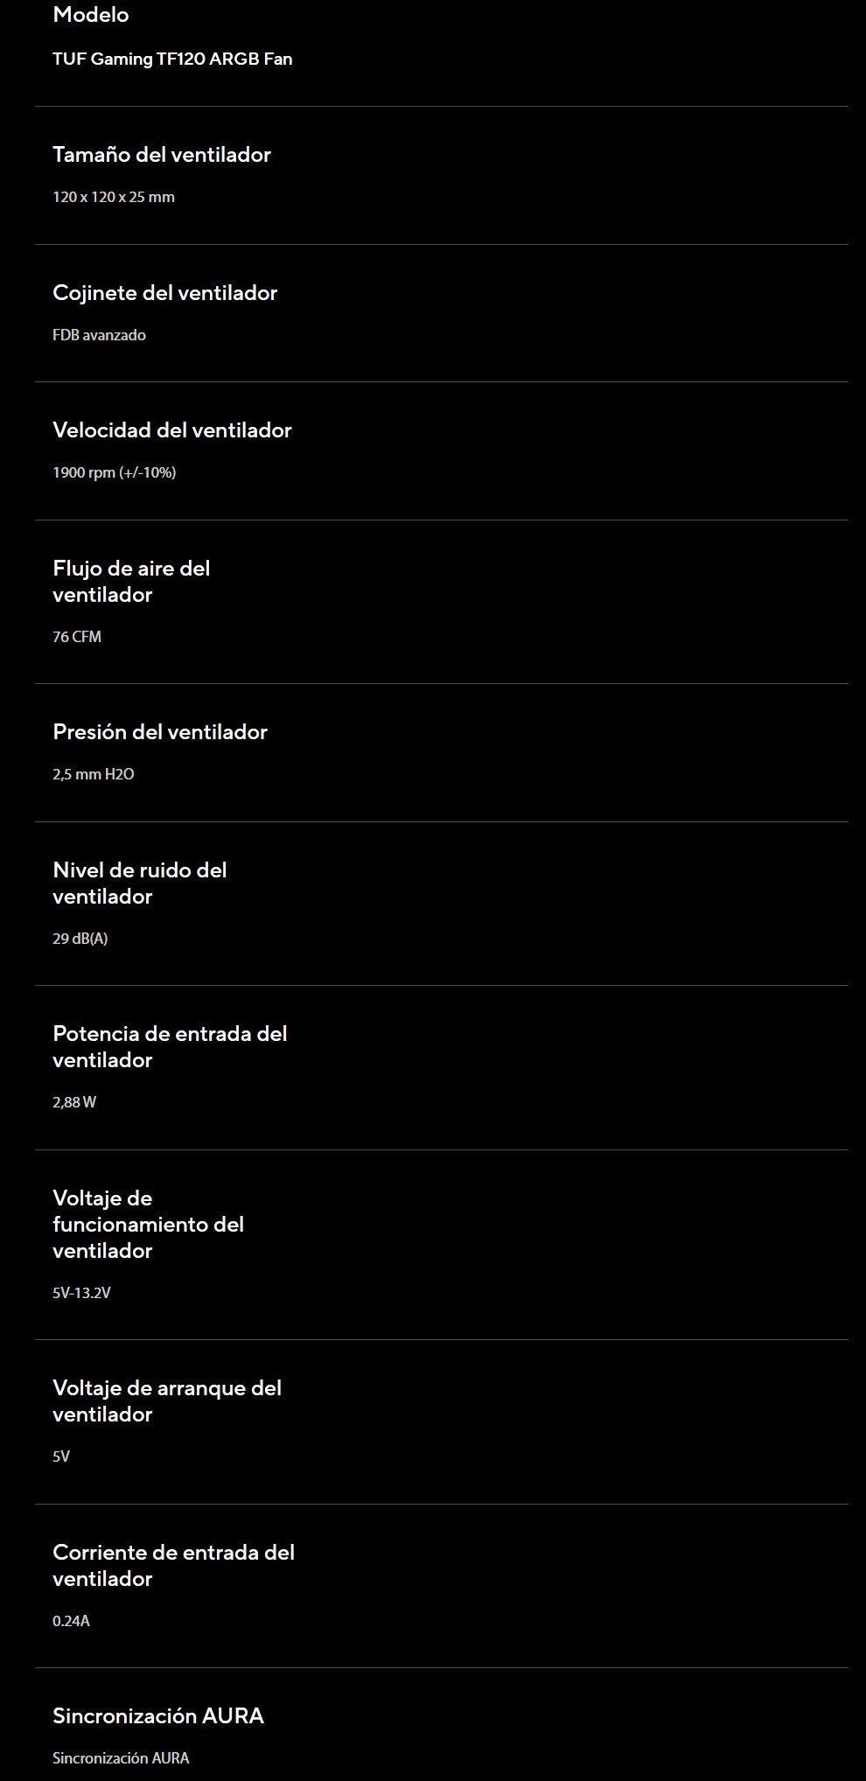
Task: Click the 2,88 W value
Action: pyautogui.click(x=74, y=1102)
